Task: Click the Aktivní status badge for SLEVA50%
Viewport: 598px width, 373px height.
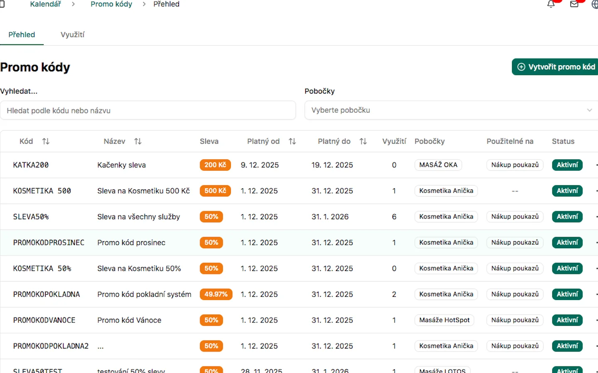Action: [567, 217]
